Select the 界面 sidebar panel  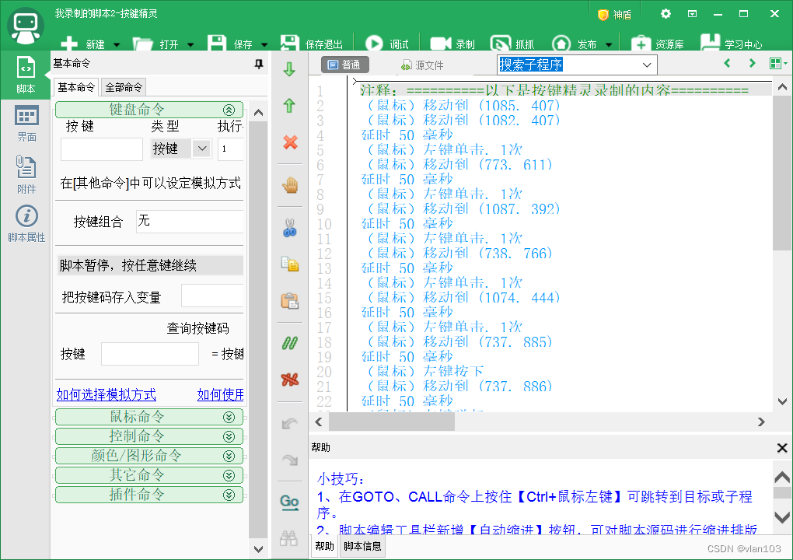tap(26, 124)
